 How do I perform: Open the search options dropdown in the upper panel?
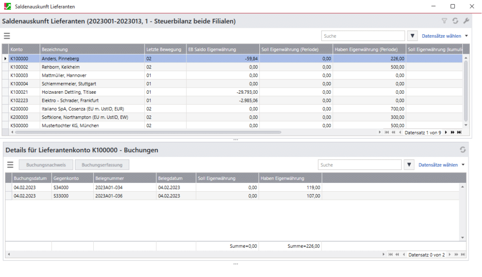coord(412,36)
